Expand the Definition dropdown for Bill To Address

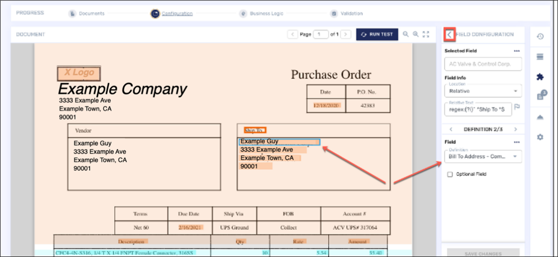tap(482, 156)
